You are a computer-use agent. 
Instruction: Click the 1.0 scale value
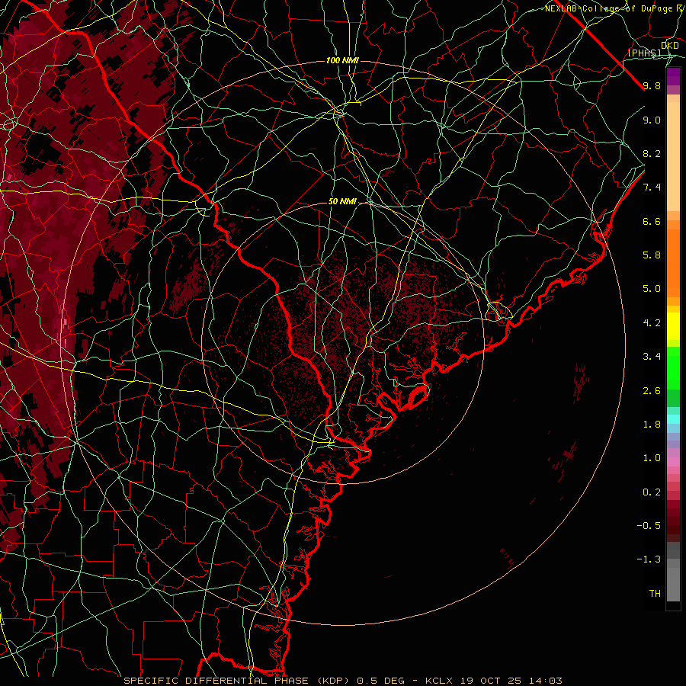(x=652, y=458)
